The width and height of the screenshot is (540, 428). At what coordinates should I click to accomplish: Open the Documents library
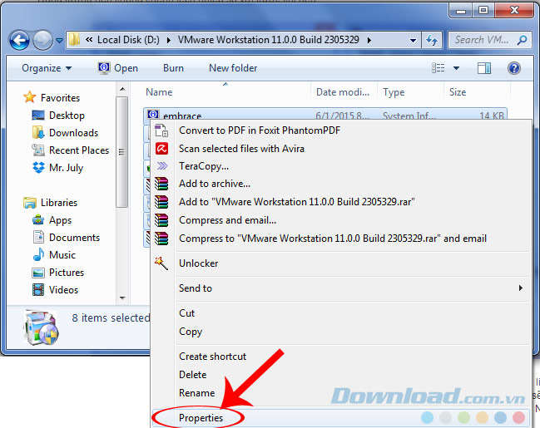[66, 238]
